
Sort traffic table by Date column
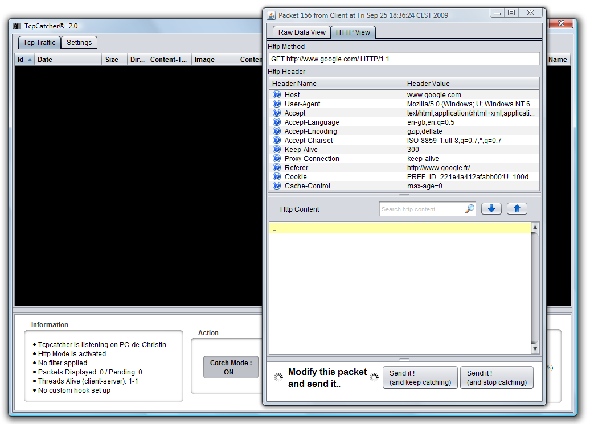click(x=68, y=59)
